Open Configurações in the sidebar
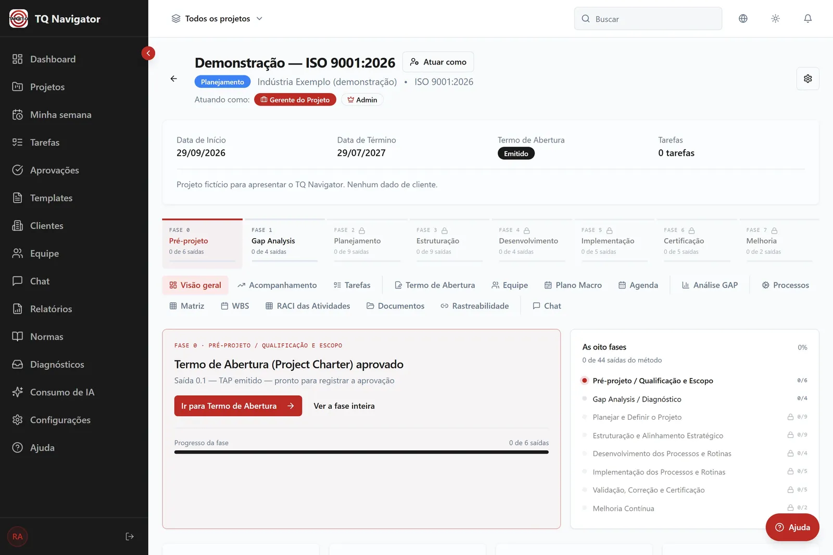 (74, 420)
